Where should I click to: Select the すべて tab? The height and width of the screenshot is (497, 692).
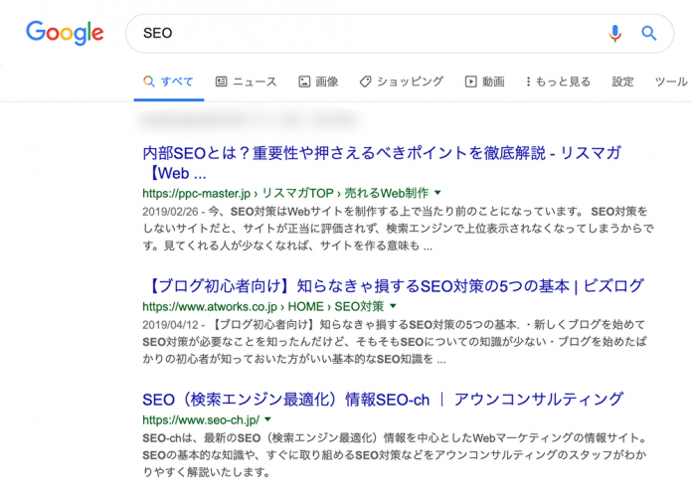click(x=169, y=82)
